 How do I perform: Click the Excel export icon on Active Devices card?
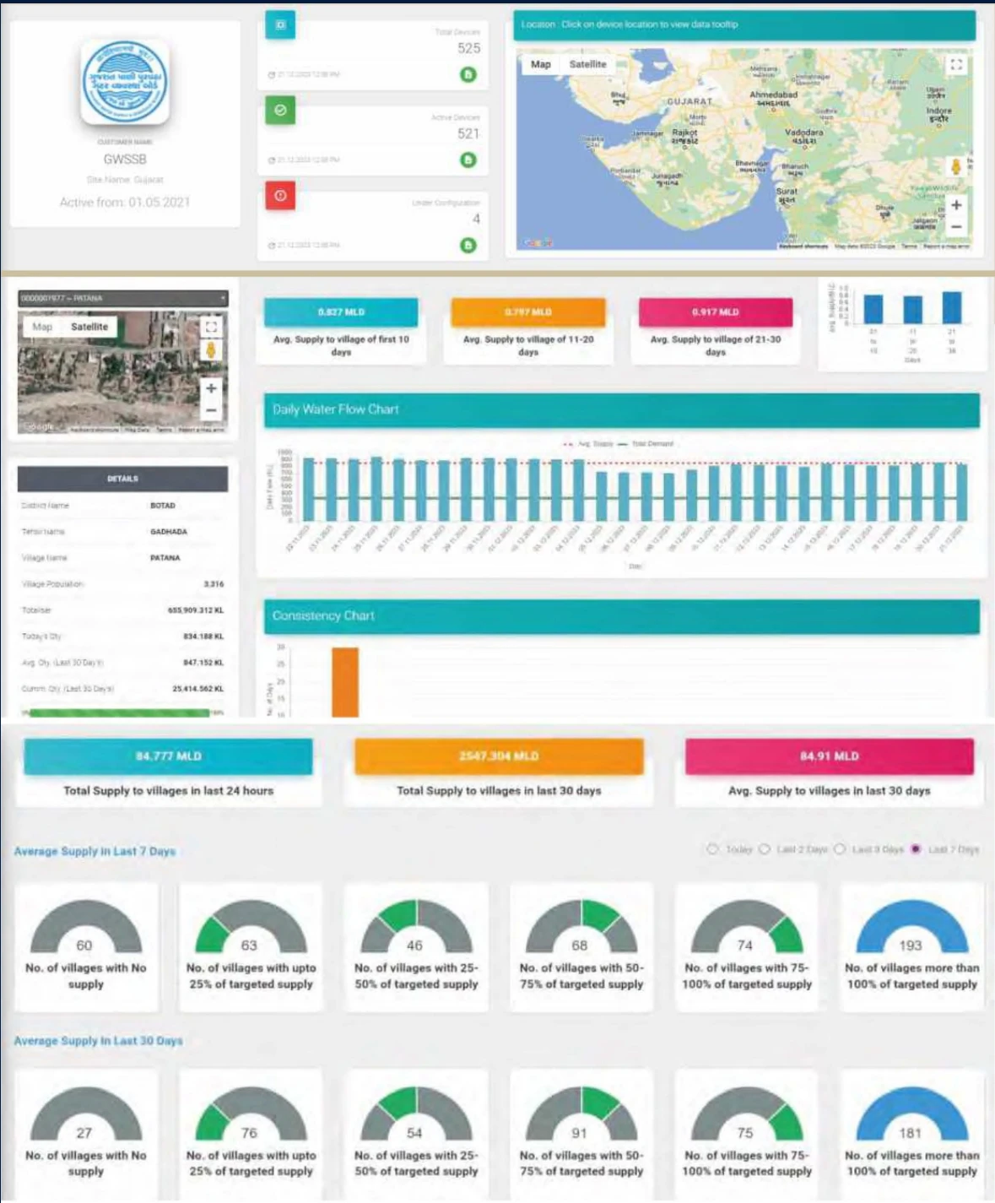[468, 158]
